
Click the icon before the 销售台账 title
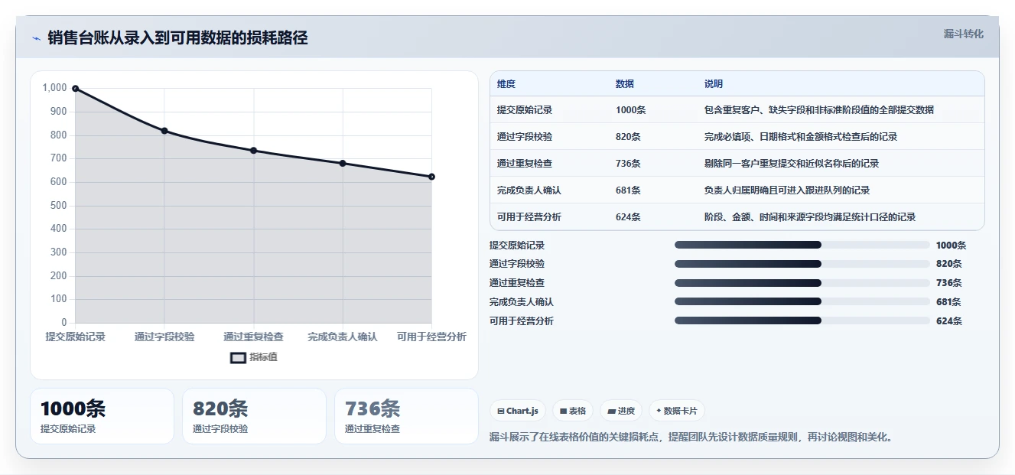coord(36,38)
